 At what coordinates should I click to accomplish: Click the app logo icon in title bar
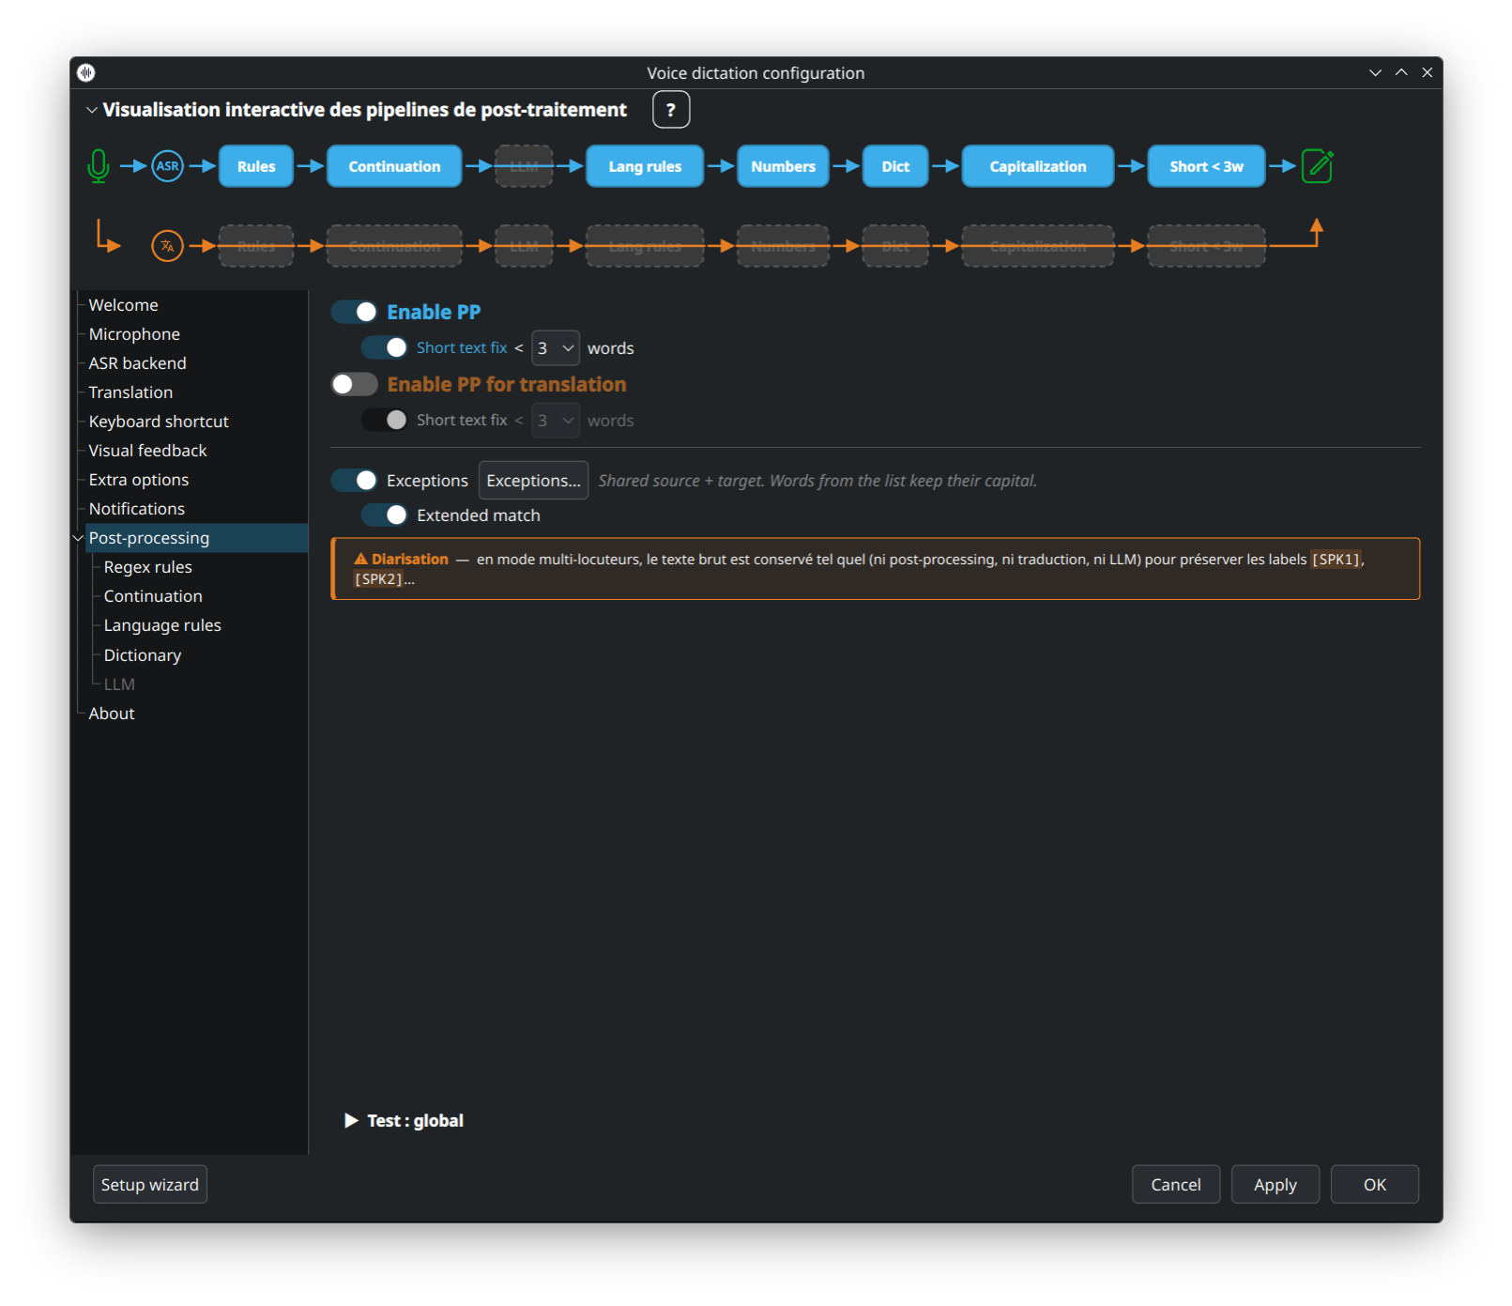(x=86, y=72)
